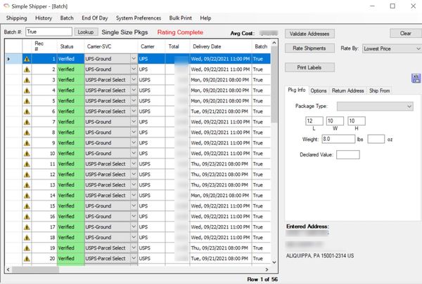Click the Rate Shipments button
Viewport: 422px width, 284px height.
tap(309, 48)
